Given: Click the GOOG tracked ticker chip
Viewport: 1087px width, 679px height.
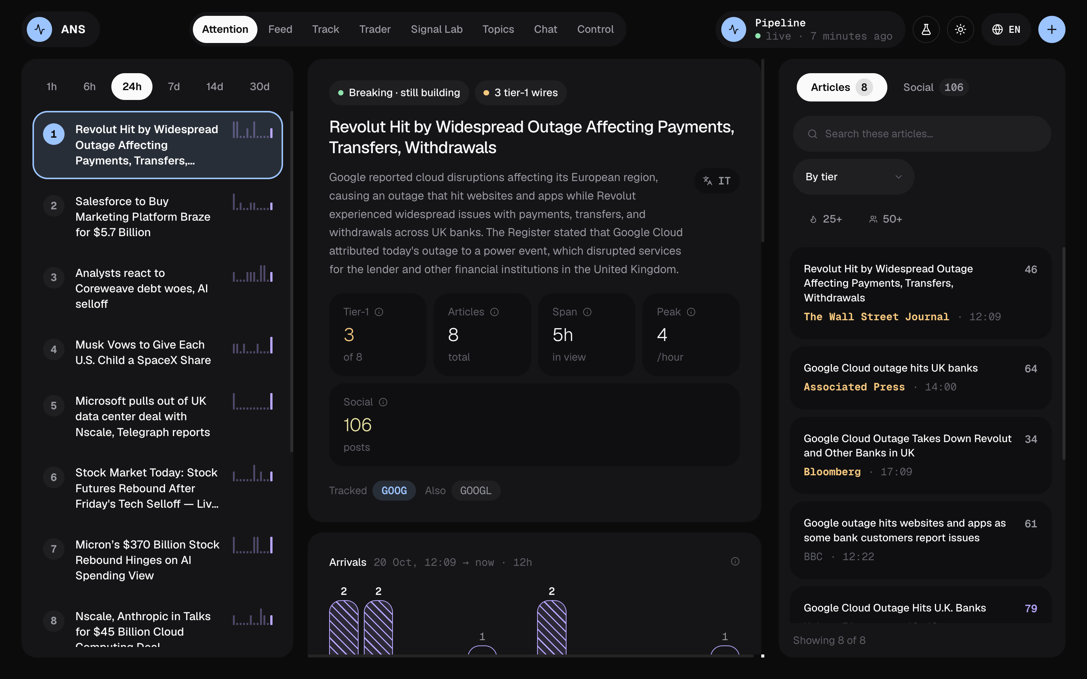Looking at the screenshot, I should [x=394, y=490].
